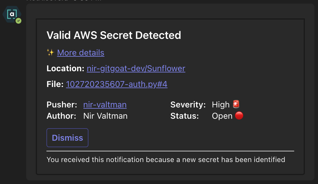Open the nir-gitgoat-dev/Sunflower repository link
Image resolution: width=318 pixels, height=184 pixels.
click(136, 69)
